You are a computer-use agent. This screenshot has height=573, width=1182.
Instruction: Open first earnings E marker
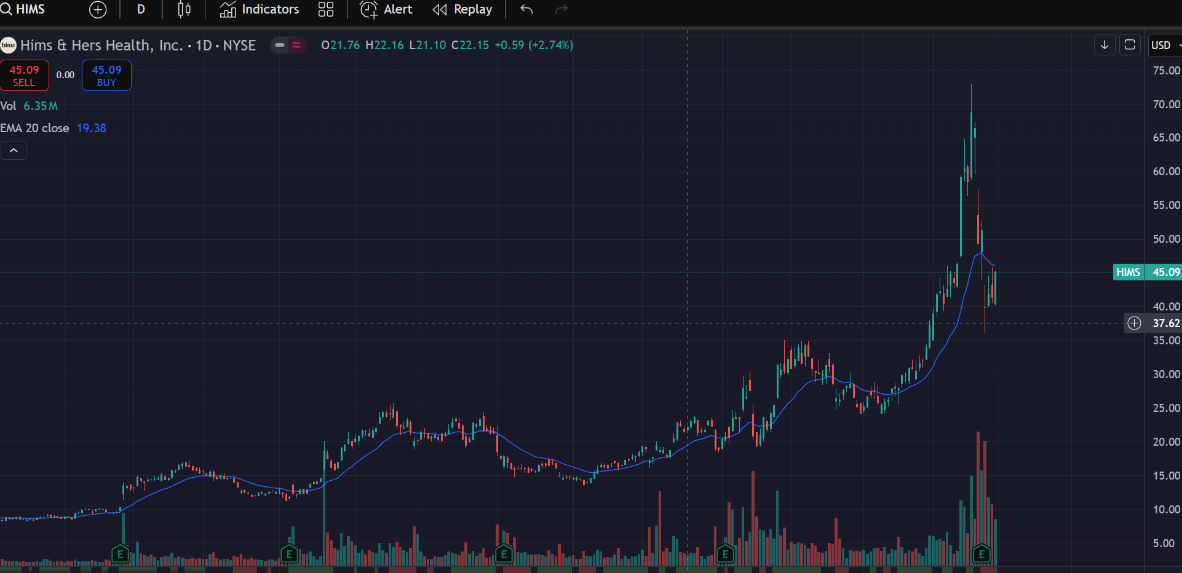120,555
